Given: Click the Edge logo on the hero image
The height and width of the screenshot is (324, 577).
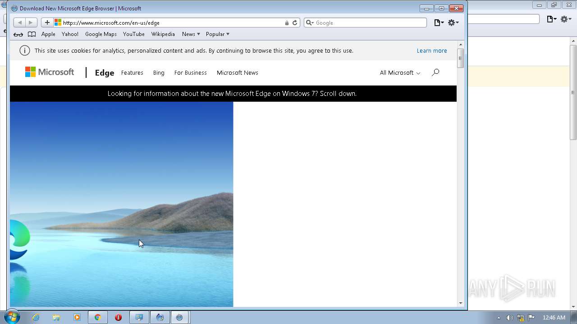Looking at the screenshot, I should [x=19, y=240].
